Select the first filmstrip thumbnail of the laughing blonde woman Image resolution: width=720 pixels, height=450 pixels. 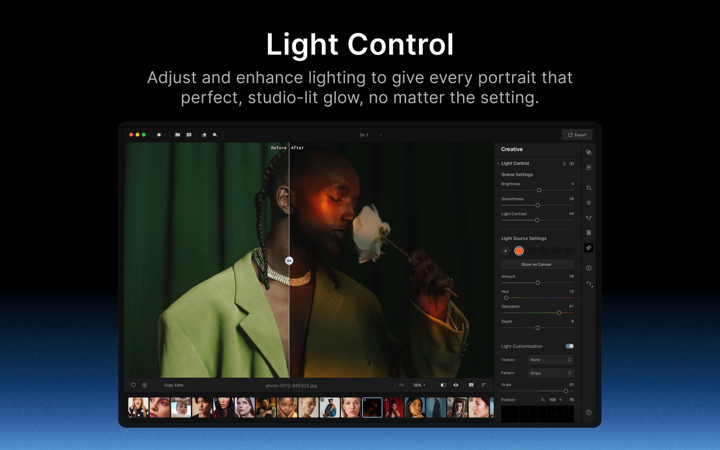point(138,407)
